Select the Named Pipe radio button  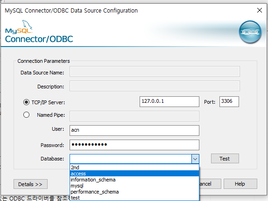point(26,115)
